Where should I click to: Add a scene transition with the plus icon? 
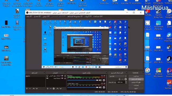[x=120, y=79]
